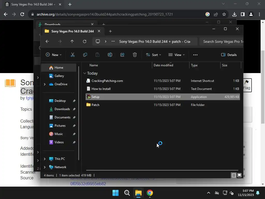Go back in Chrome browser
The width and height of the screenshot is (265, 199).
[6, 15]
